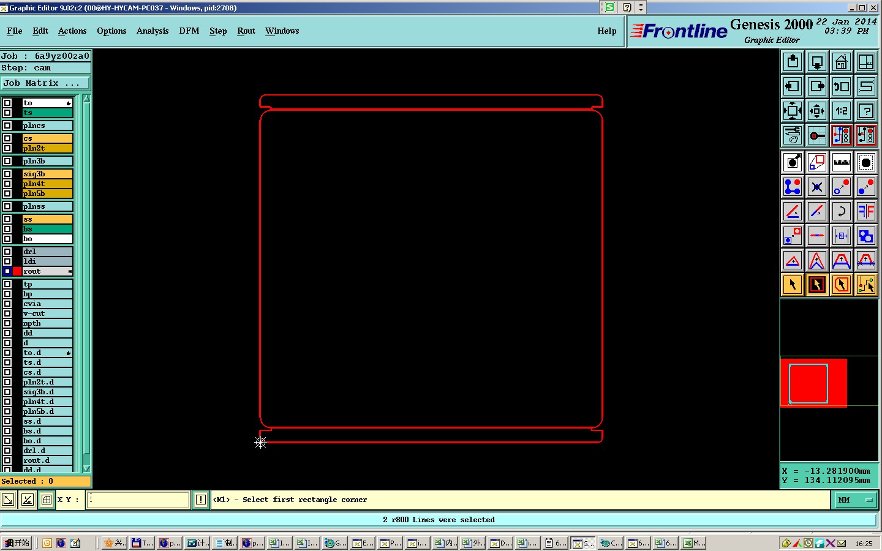Toggle the checkbox for layer npth
Screen dimensions: 882x551
(x=7, y=323)
